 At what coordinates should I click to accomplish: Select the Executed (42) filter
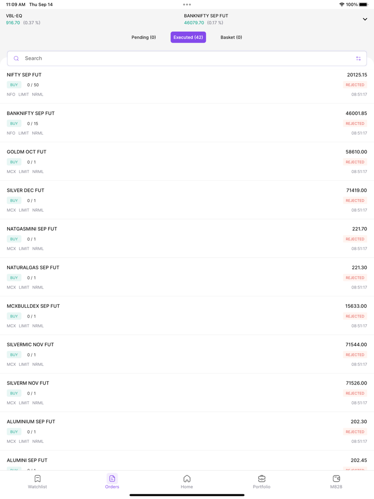click(188, 37)
